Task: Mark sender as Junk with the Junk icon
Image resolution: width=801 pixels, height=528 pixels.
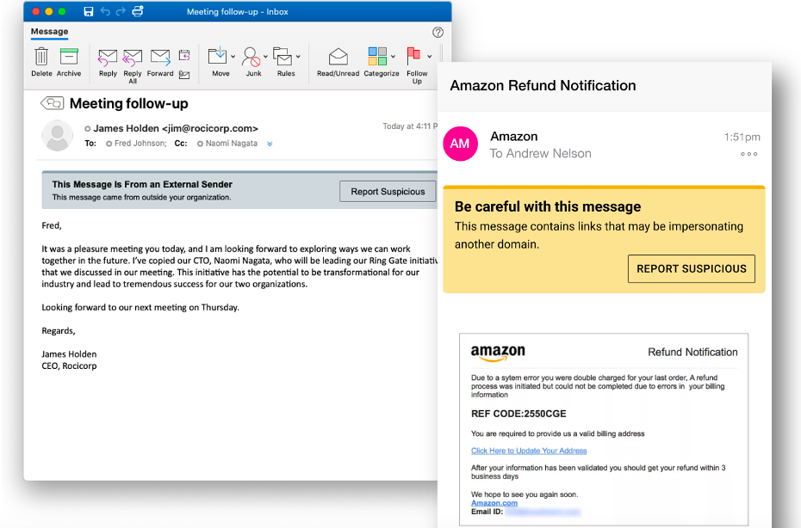Action: 251,57
